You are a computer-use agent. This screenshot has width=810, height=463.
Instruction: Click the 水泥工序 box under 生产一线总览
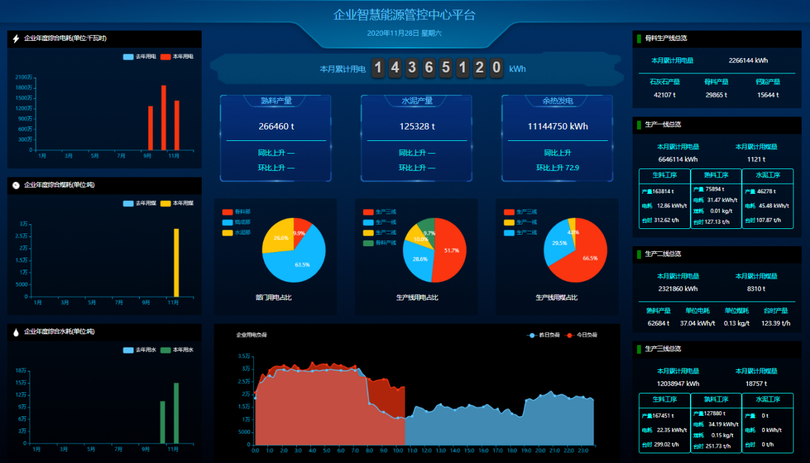click(x=767, y=198)
